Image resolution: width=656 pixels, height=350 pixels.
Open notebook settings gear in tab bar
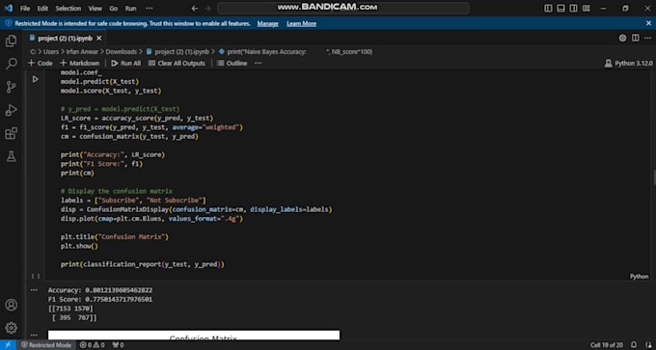click(622, 38)
